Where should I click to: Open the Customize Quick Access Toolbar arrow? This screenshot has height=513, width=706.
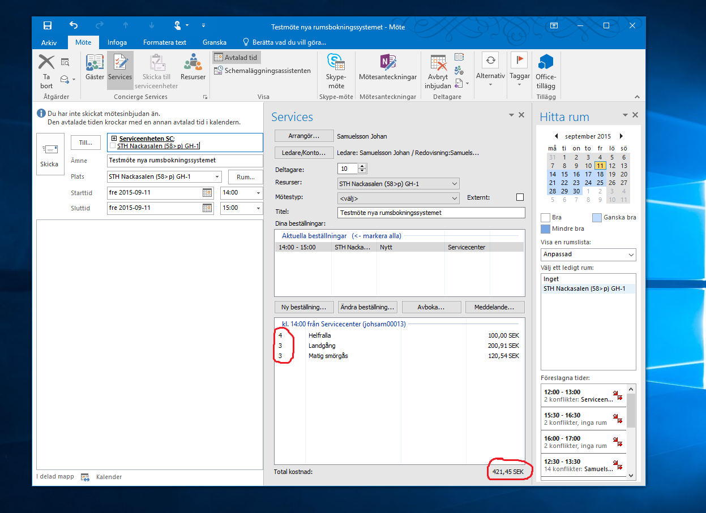point(203,25)
